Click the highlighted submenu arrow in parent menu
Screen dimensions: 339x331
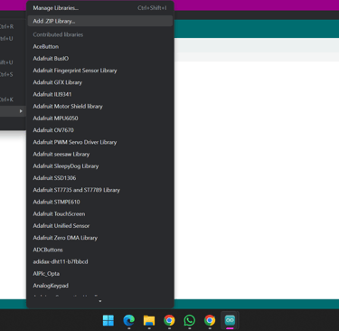(x=21, y=111)
